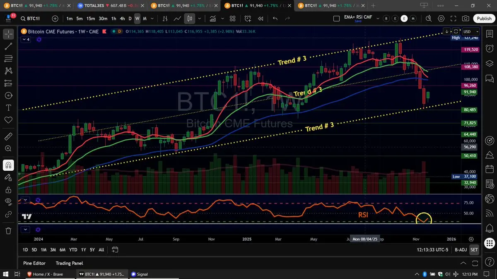Select the candles chart style
The width and height of the screenshot is (497, 279).
tap(190, 19)
